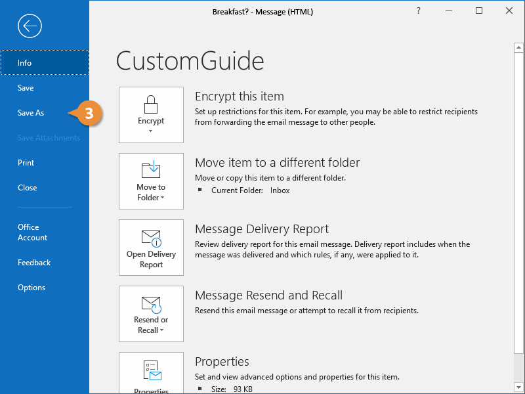Go back using the circled arrow

pos(30,26)
